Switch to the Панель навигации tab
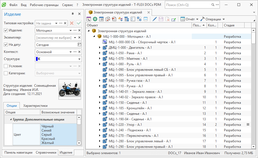Viewport: 258px width, 158px height. pyautogui.click(x=18, y=152)
